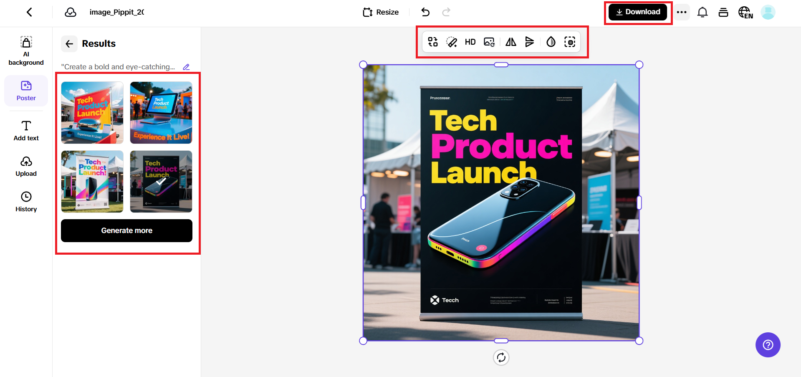801x377 pixels.
Task: Open the profile account menu
Action: pos(768,12)
